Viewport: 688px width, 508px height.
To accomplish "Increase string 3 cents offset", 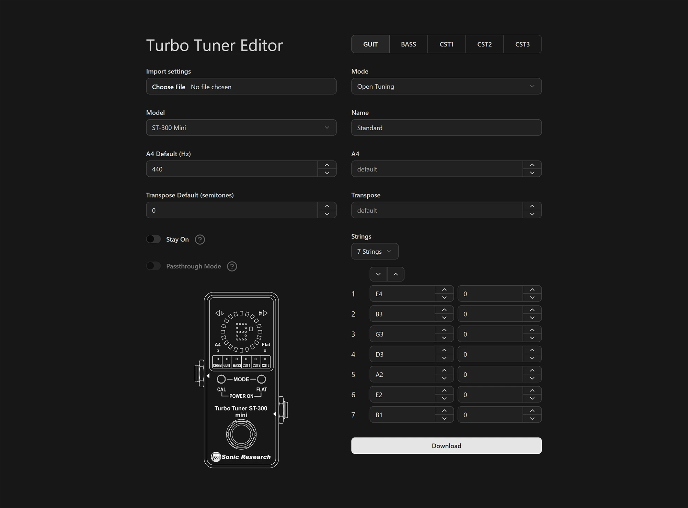I will (532, 330).
